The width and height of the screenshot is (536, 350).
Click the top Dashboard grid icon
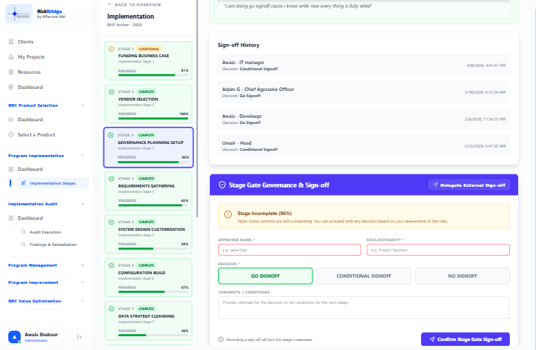[x=11, y=87]
